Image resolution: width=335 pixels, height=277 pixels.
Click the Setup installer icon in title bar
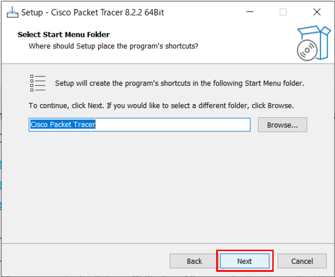tap(12, 12)
